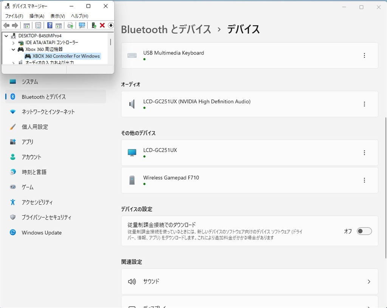
Task: Disable device using the down-arrow circle icon
Action: coord(111,25)
